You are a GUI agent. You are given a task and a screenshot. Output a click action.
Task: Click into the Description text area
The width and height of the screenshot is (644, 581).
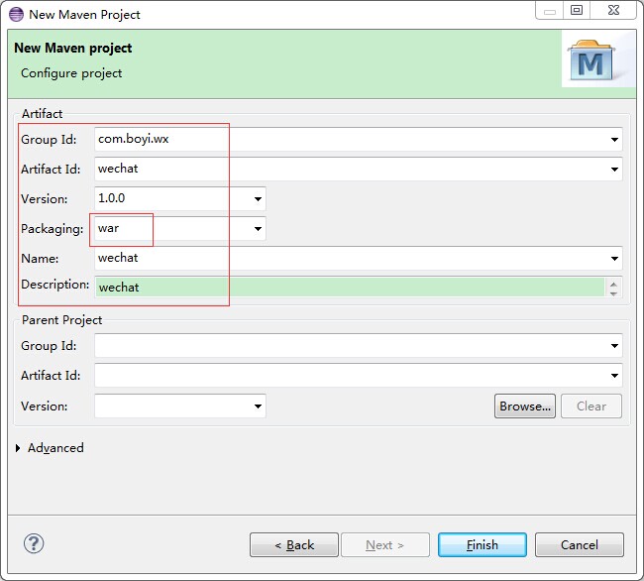(350, 287)
